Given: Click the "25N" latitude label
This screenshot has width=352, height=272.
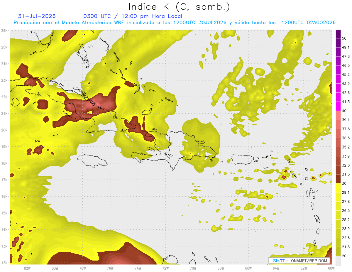Looking at the screenshot, I should coord(4,47).
